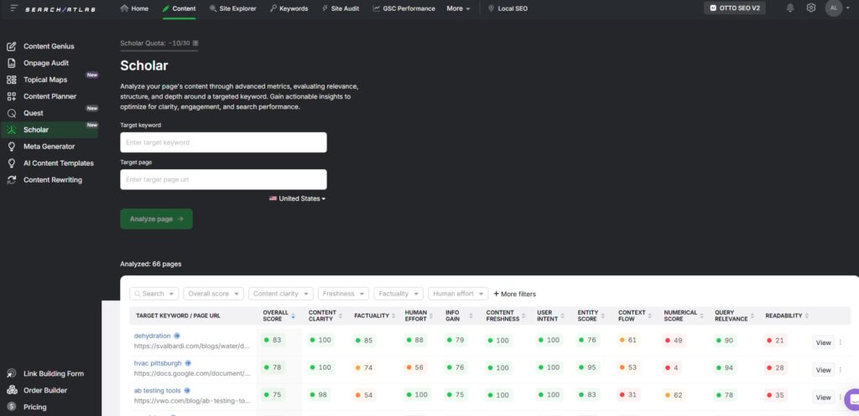Click the Target keyword input field

click(x=223, y=142)
